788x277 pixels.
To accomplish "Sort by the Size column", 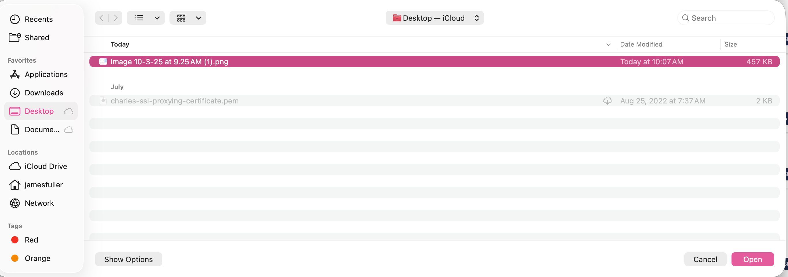I will pyautogui.click(x=730, y=45).
